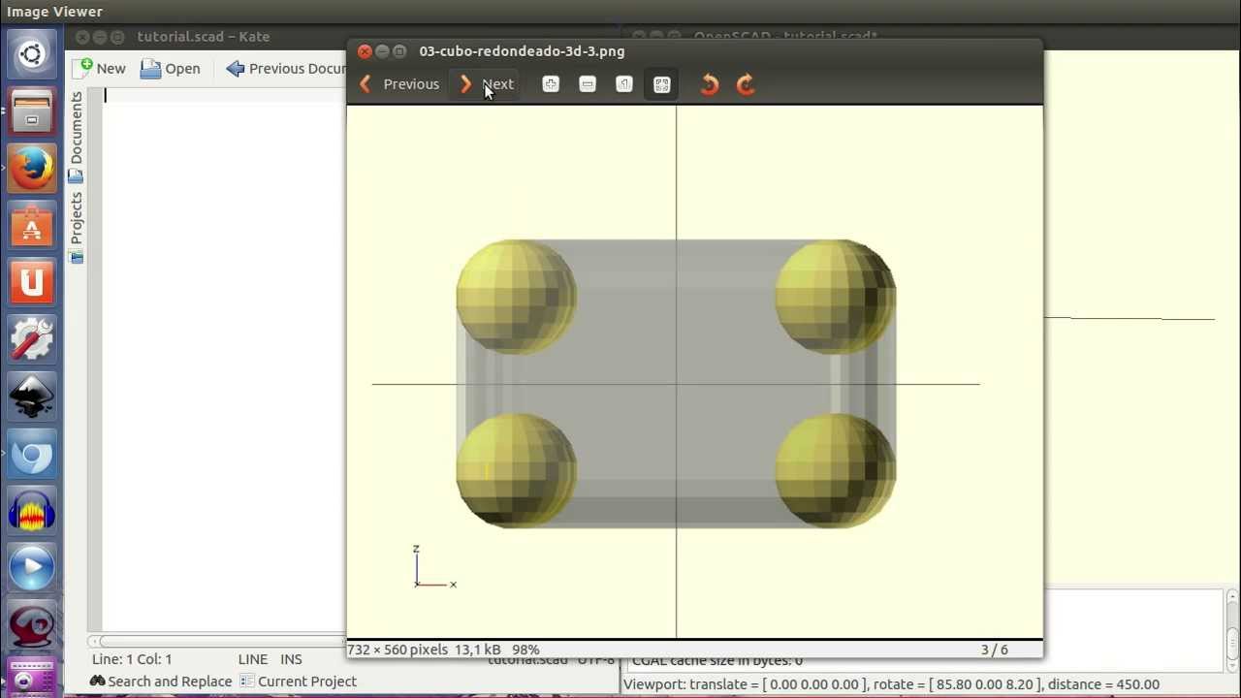
Task: Open Ubuntu Dash home
Action: [x=32, y=53]
